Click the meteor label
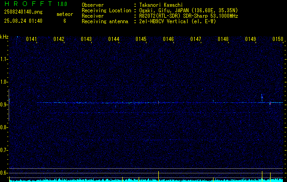Viewport: 287px width, 182px height. 65,14
